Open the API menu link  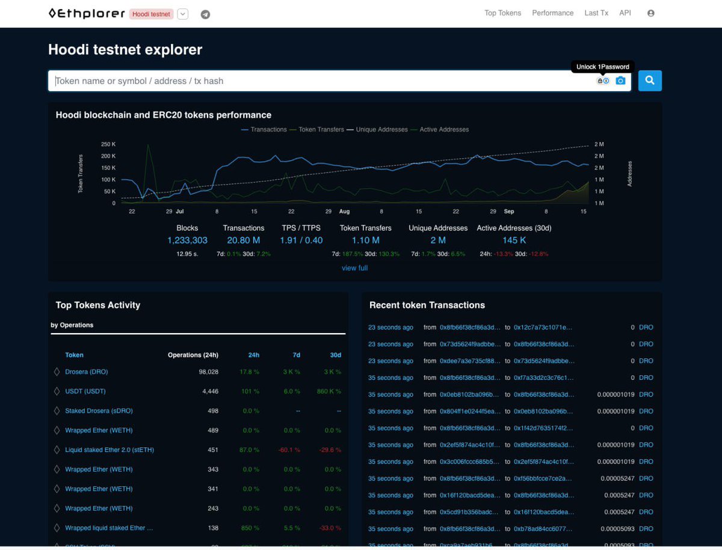click(x=625, y=13)
